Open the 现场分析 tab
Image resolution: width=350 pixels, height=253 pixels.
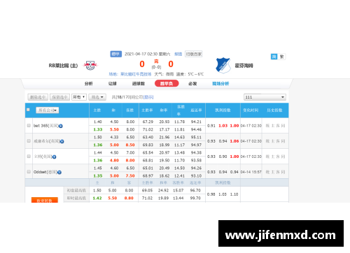tap(220, 84)
